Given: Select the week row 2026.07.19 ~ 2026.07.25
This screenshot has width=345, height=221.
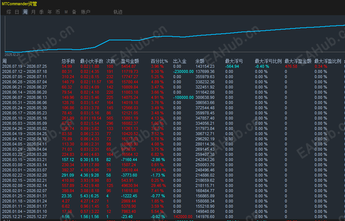Looking at the screenshot, I should (172, 66).
